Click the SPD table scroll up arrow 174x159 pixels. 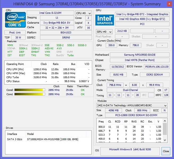165,121
